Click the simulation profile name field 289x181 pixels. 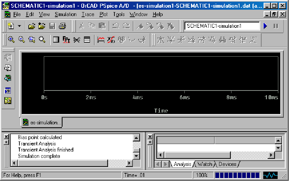pyautogui.click(x=222, y=26)
